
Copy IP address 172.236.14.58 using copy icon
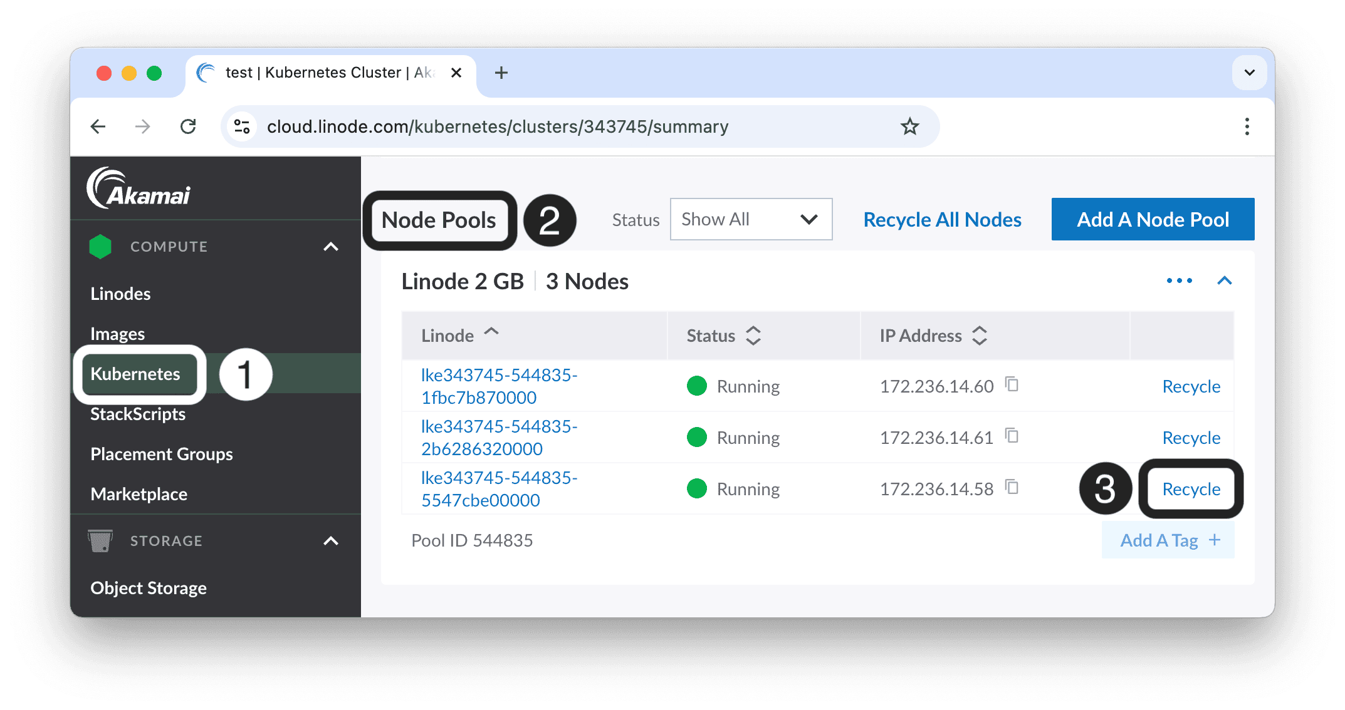click(x=1012, y=488)
